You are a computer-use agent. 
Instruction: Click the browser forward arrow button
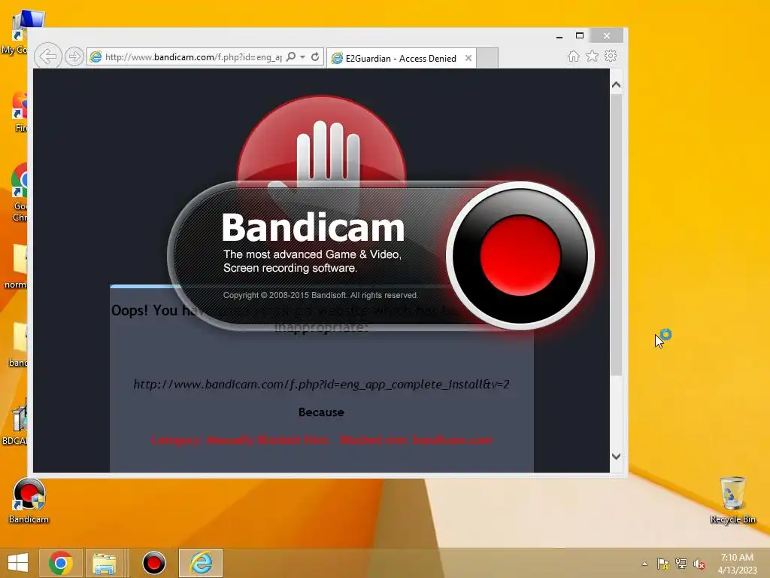[x=74, y=56]
